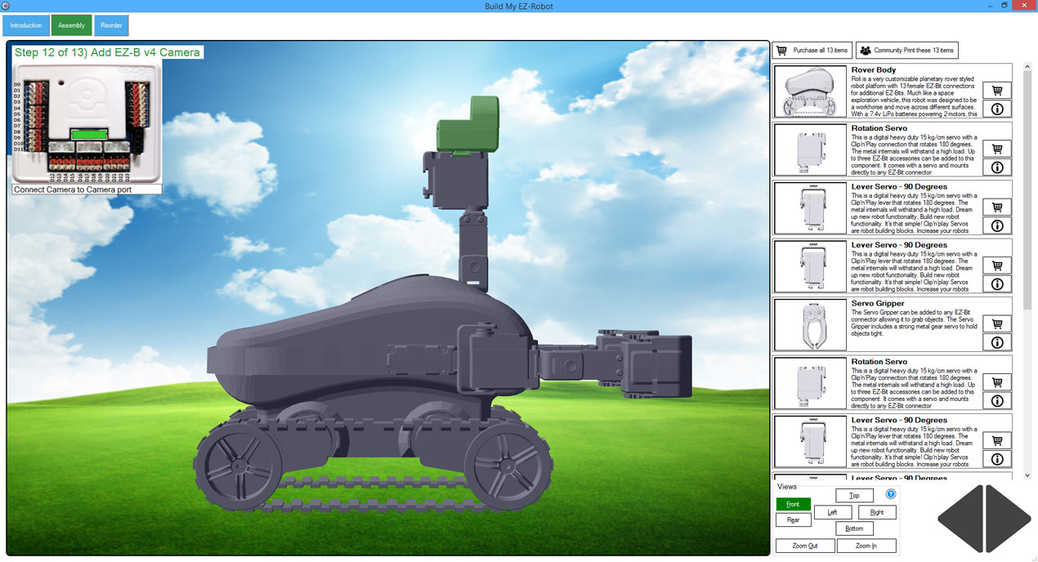Add Rover Body to the shopping cart
This screenshot has width=1038, height=562.
coord(997,91)
